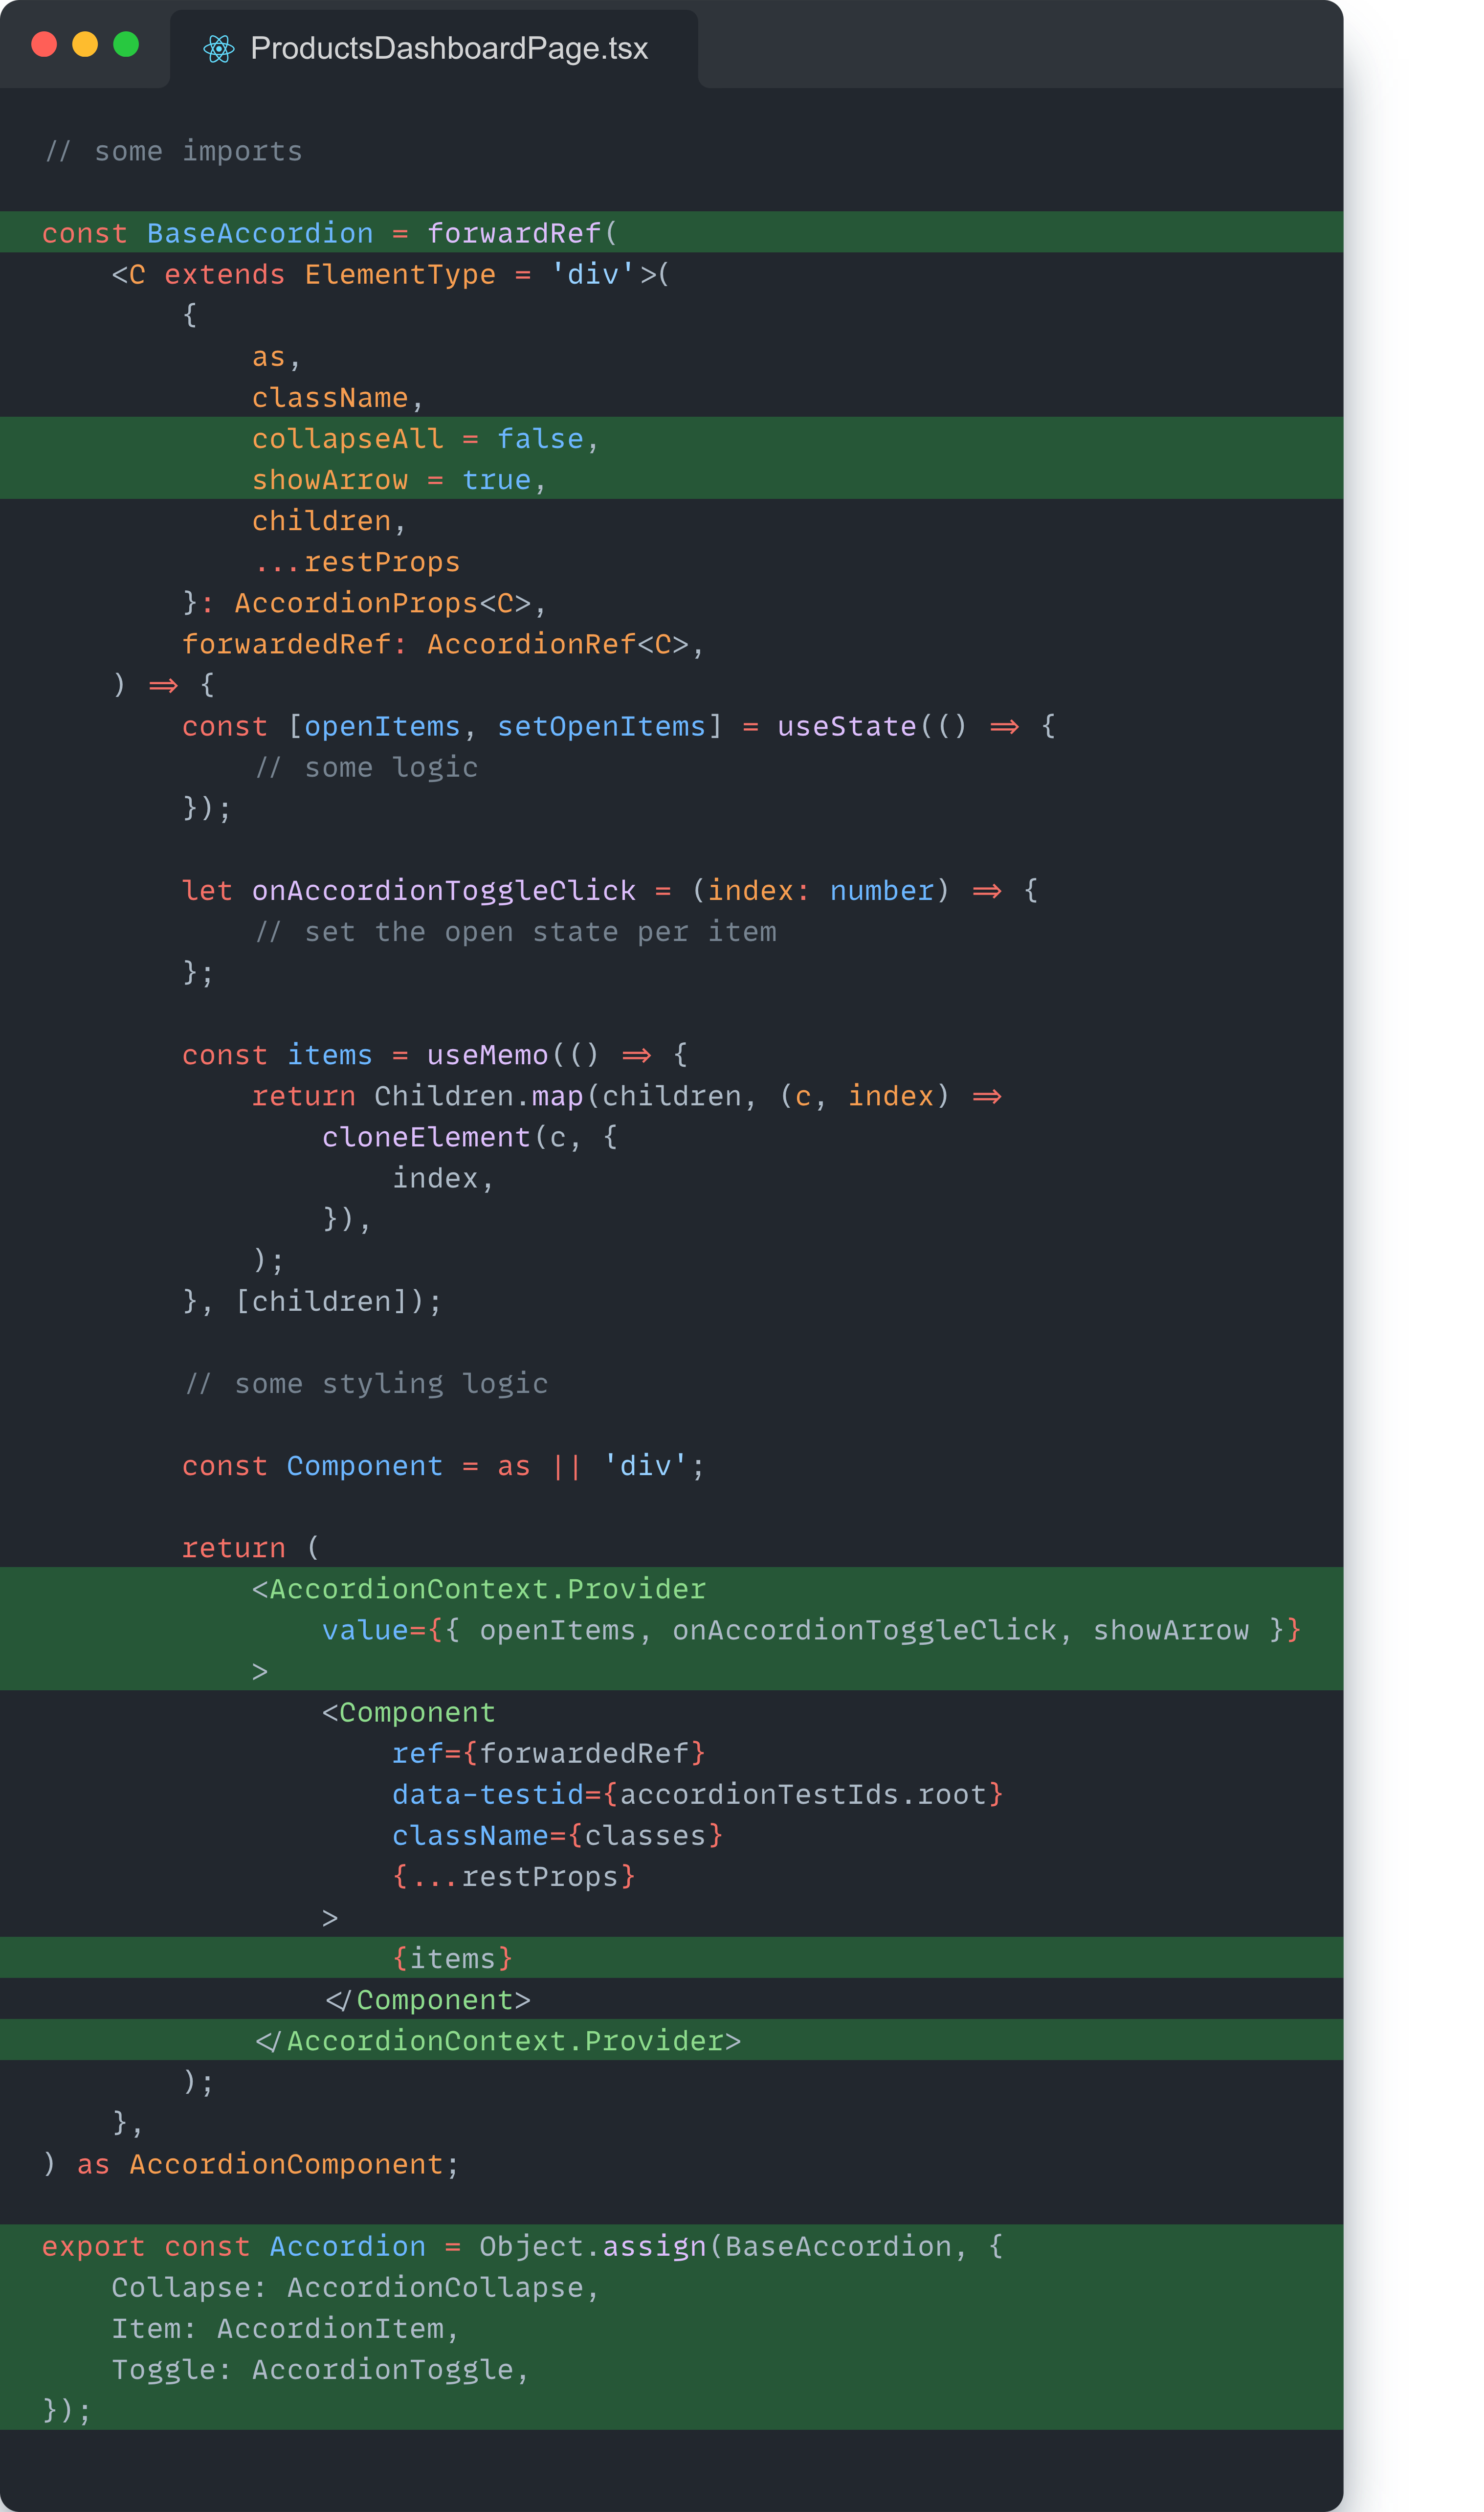
Task: Click the line "<C extends ElementType = 'div'>("
Action: pyautogui.click(x=390, y=274)
